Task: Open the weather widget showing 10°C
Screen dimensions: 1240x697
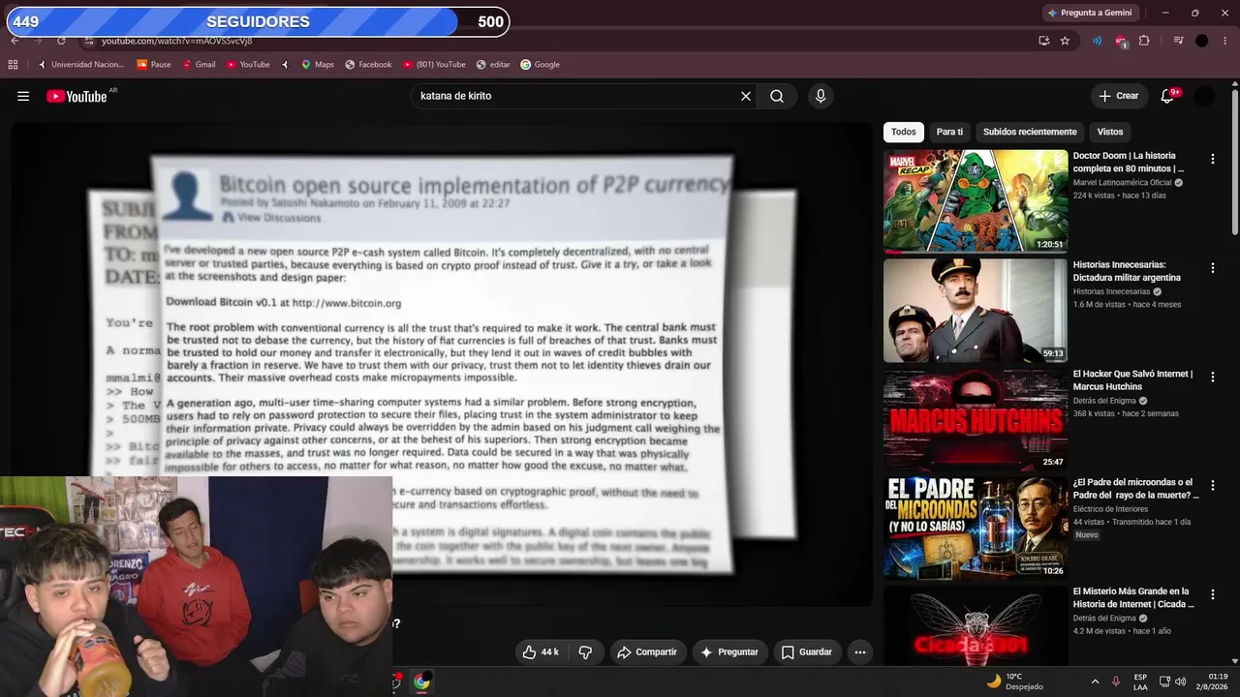Action: 1014,682
